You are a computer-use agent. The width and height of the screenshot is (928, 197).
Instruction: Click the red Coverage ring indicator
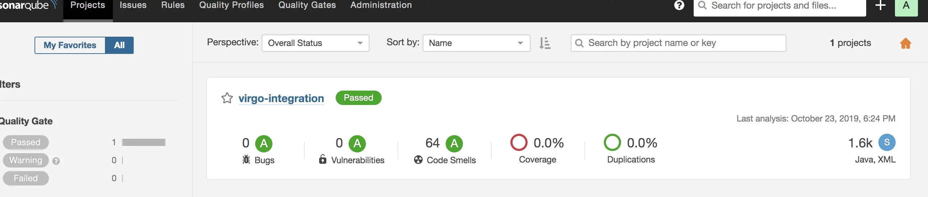(519, 143)
